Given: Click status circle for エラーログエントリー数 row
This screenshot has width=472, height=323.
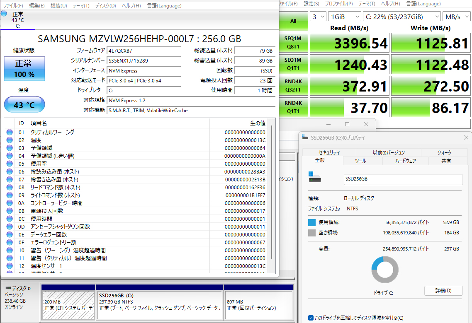Looking at the screenshot, I should tap(10, 242).
